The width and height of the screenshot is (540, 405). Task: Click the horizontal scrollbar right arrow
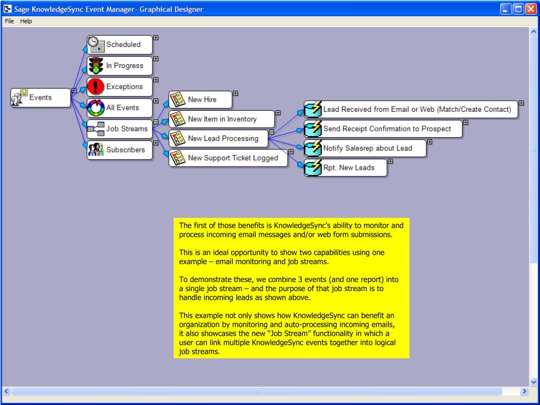pyautogui.click(x=524, y=391)
